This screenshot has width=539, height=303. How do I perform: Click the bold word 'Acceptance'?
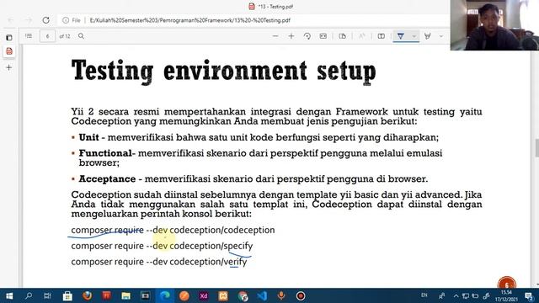[107, 178]
